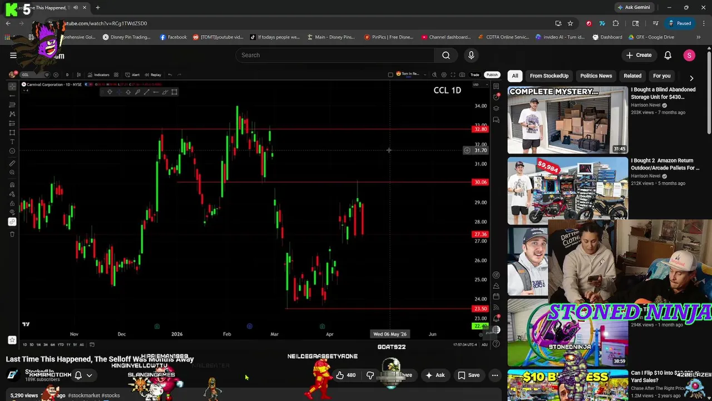Open 'I Bought a Blind Abandoned Storage Unit' title
Image resolution: width=712 pixels, height=401 pixels.
pos(663,93)
